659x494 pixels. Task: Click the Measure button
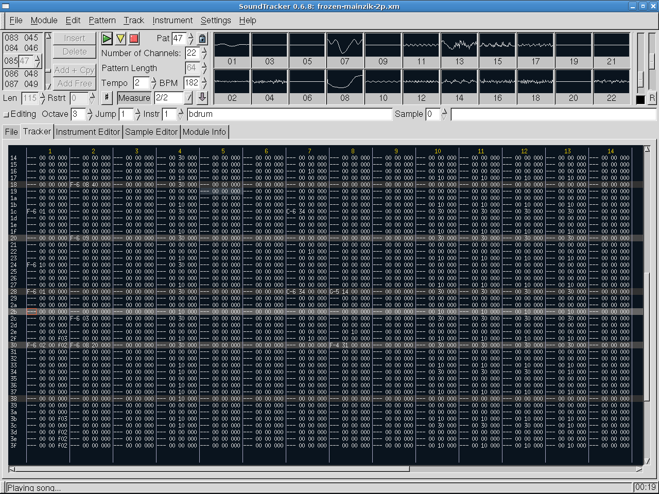[x=134, y=98]
